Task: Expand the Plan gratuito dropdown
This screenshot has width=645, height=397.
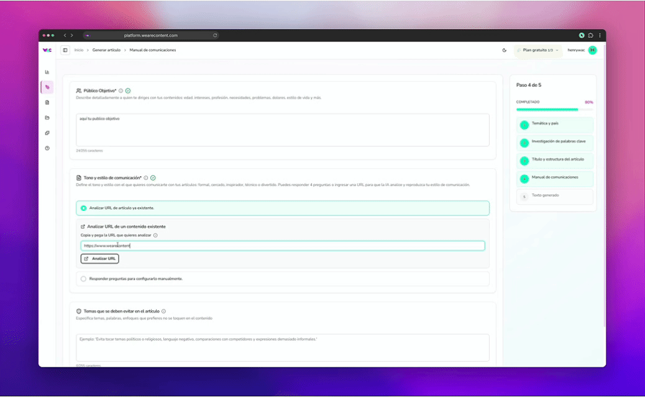Action: pyautogui.click(x=537, y=50)
